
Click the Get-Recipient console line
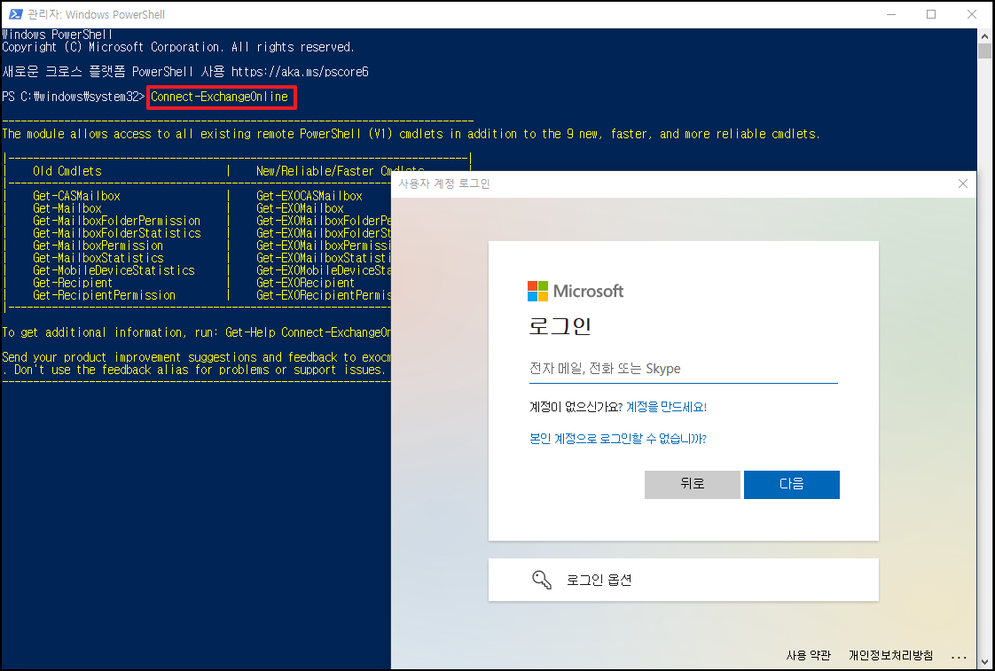pos(73,283)
